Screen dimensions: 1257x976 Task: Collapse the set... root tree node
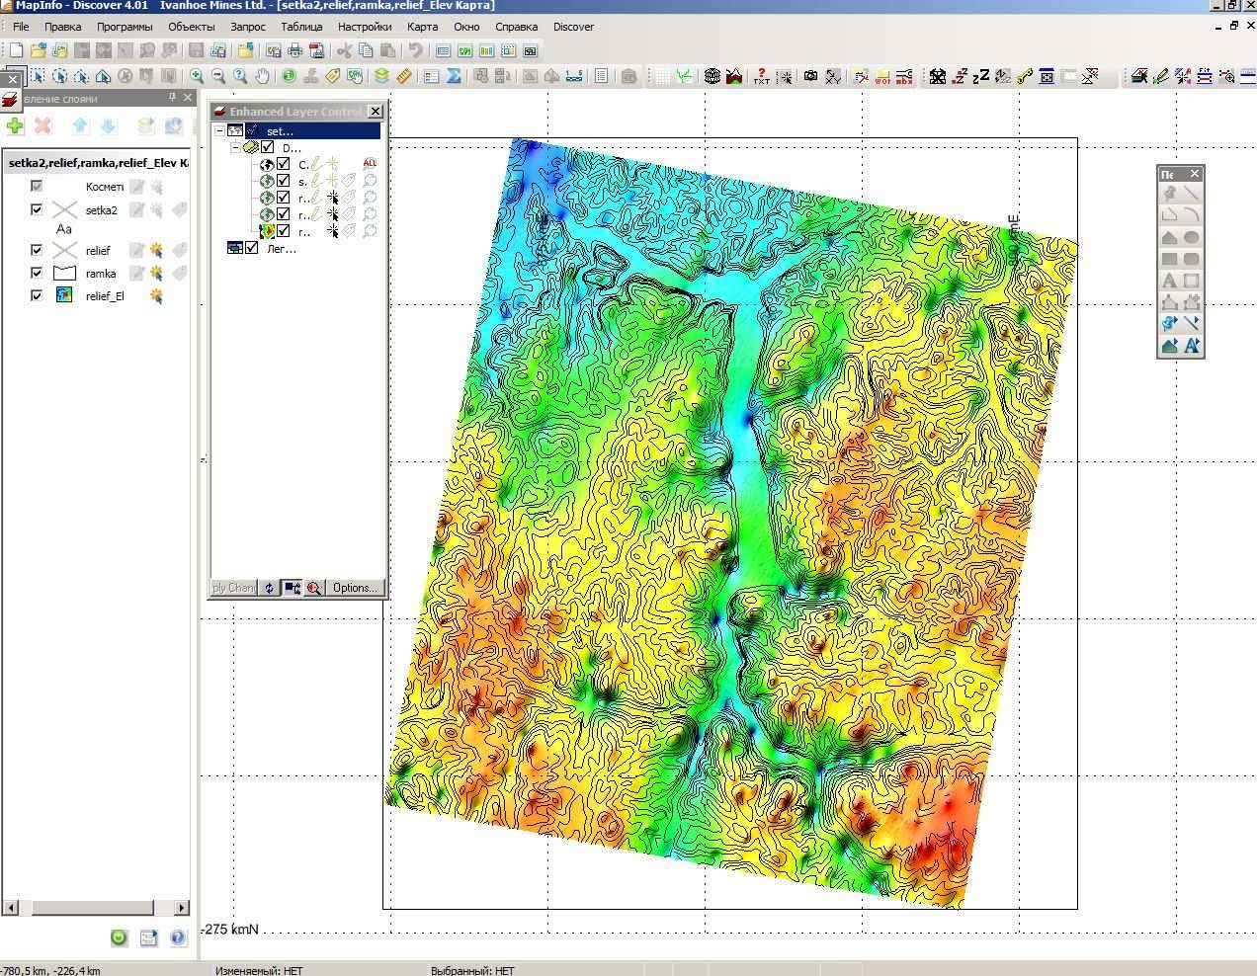219,130
